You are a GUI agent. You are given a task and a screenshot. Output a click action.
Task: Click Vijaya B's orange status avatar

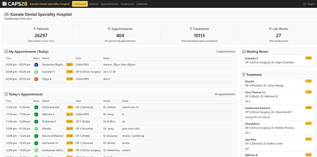(x=36, y=79)
